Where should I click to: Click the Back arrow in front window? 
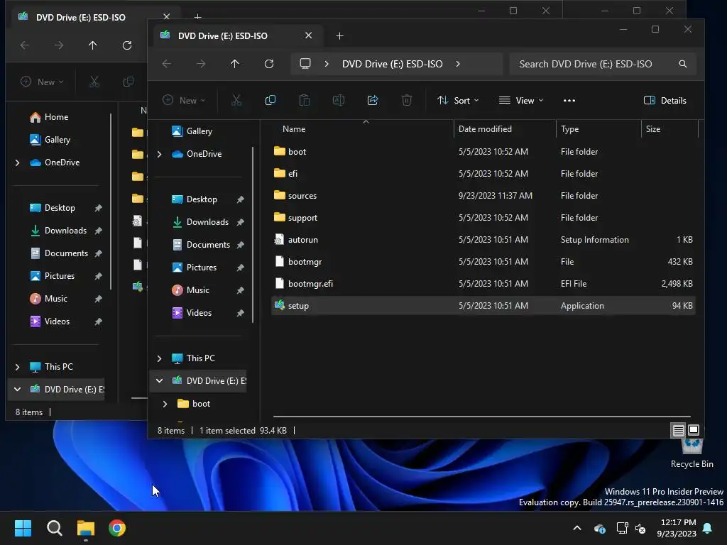(x=167, y=64)
